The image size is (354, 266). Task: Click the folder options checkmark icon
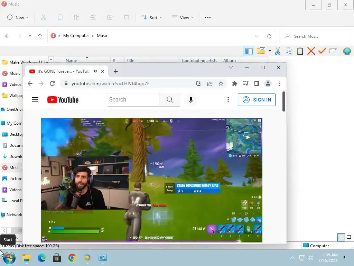(x=261, y=51)
